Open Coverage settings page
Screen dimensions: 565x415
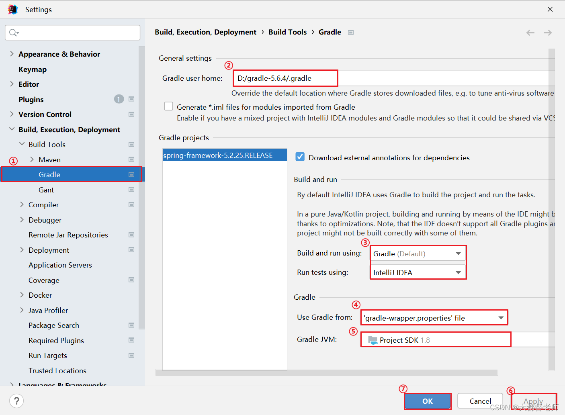point(44,280)
